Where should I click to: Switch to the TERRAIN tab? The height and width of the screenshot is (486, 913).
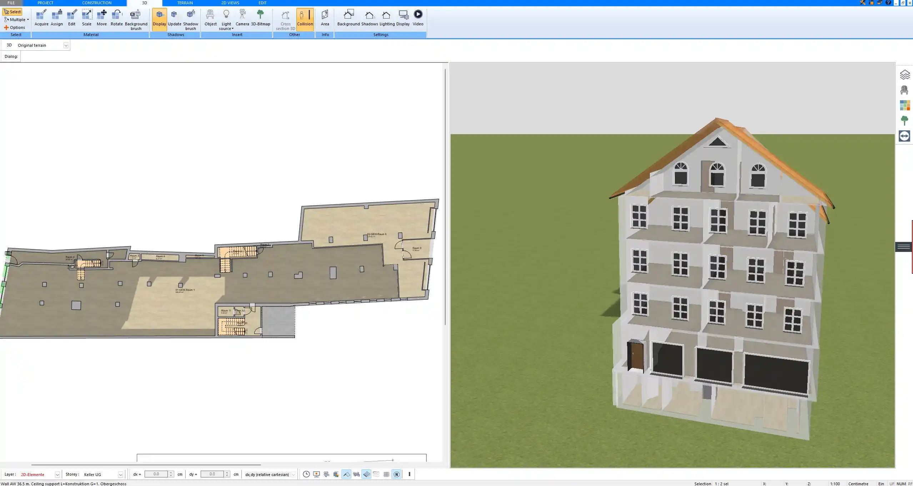[x=185, y=3]
